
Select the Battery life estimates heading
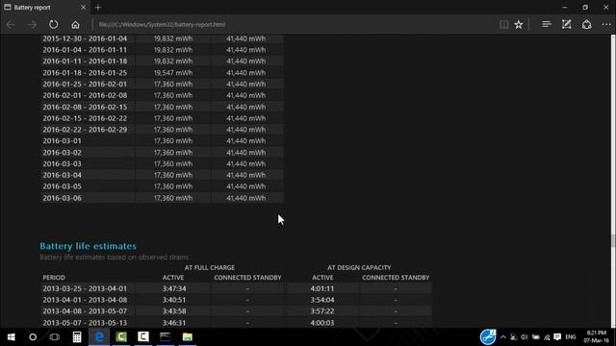[x=88, y=246]
